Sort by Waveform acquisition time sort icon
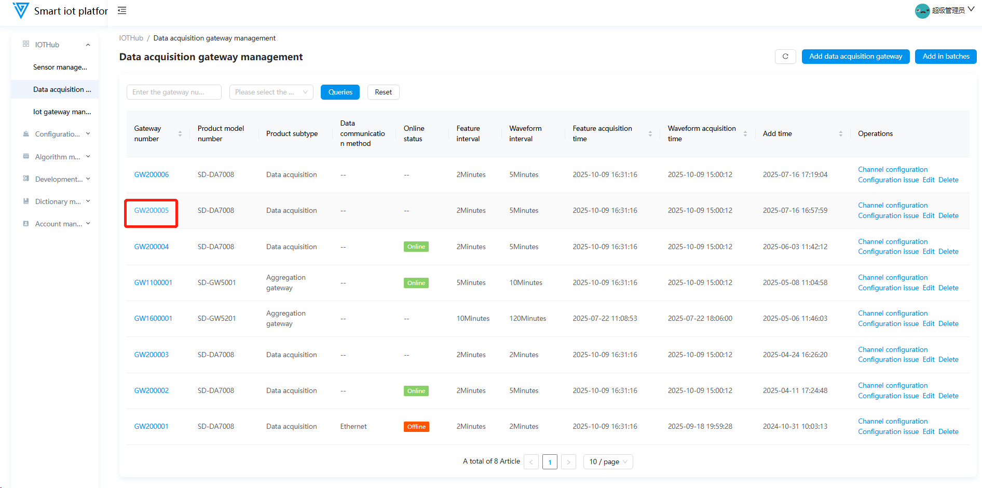The image size is (982, 488). pos(745,134)
